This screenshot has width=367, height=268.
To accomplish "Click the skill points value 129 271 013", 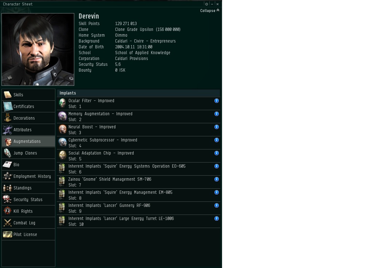I will click(x=126, y=24).
